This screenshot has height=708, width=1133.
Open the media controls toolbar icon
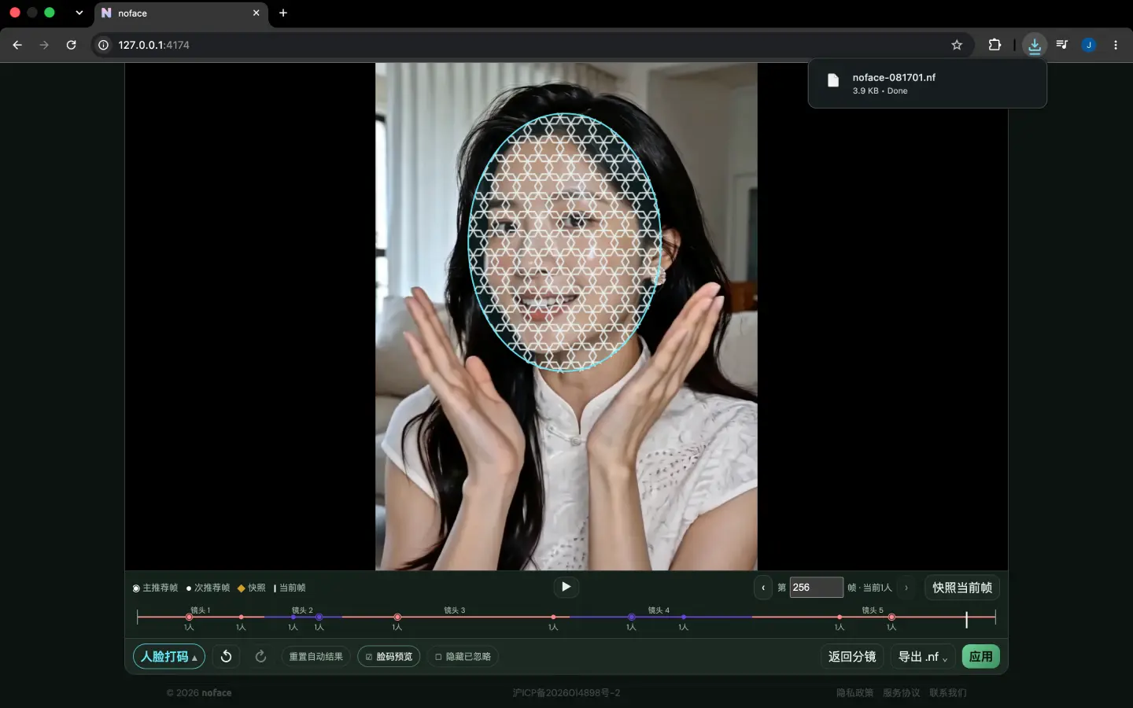[x=1062, y=45]
